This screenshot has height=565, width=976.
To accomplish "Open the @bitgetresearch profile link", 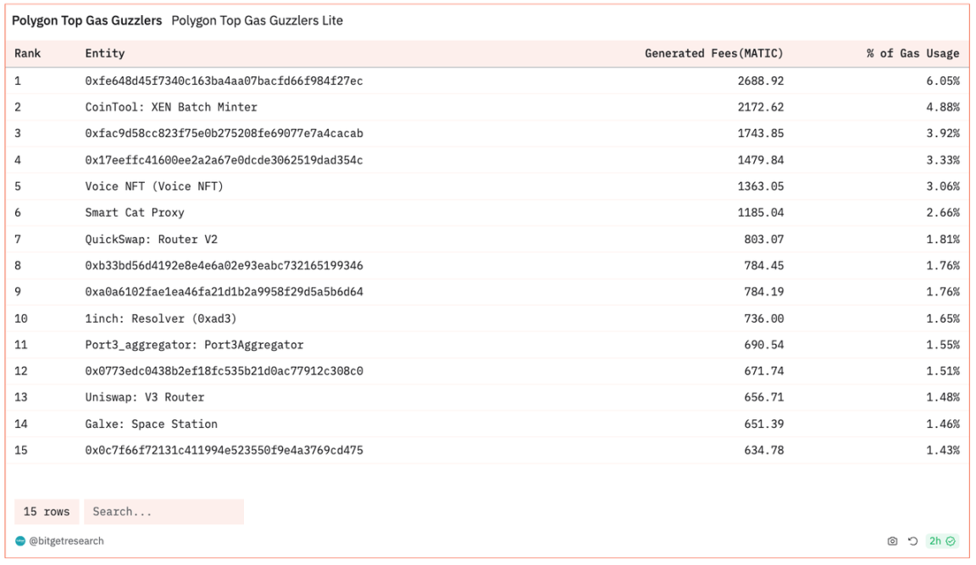I will pos(66,541).
